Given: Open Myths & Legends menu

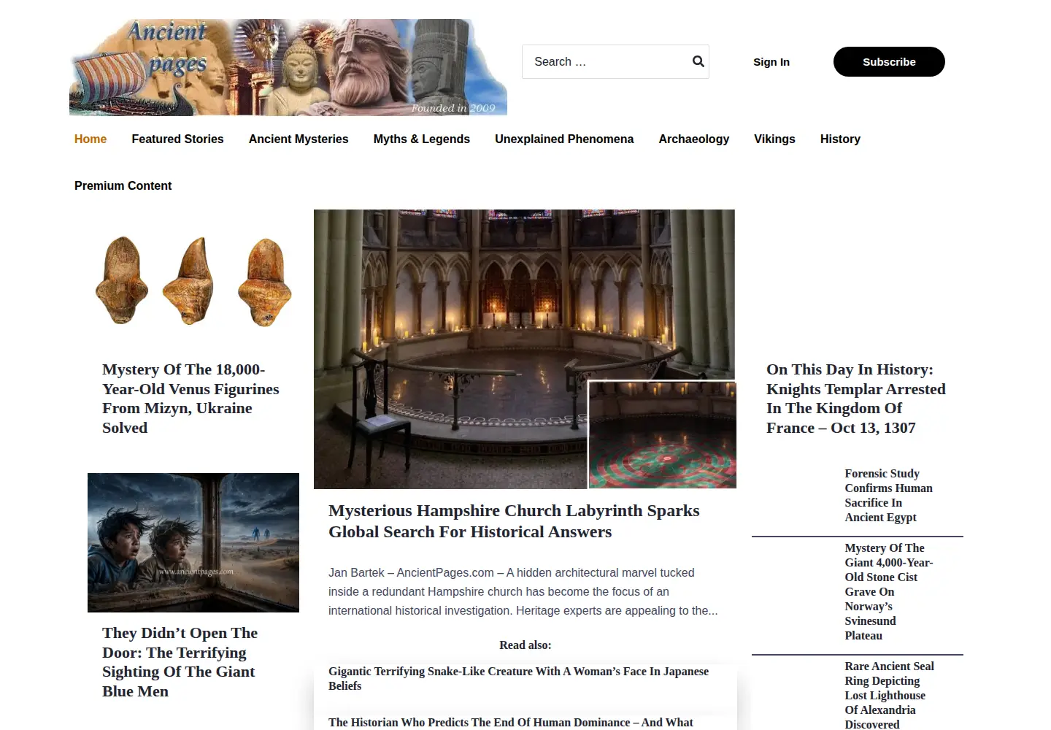Looking at the screenshot, I should 422,139.
